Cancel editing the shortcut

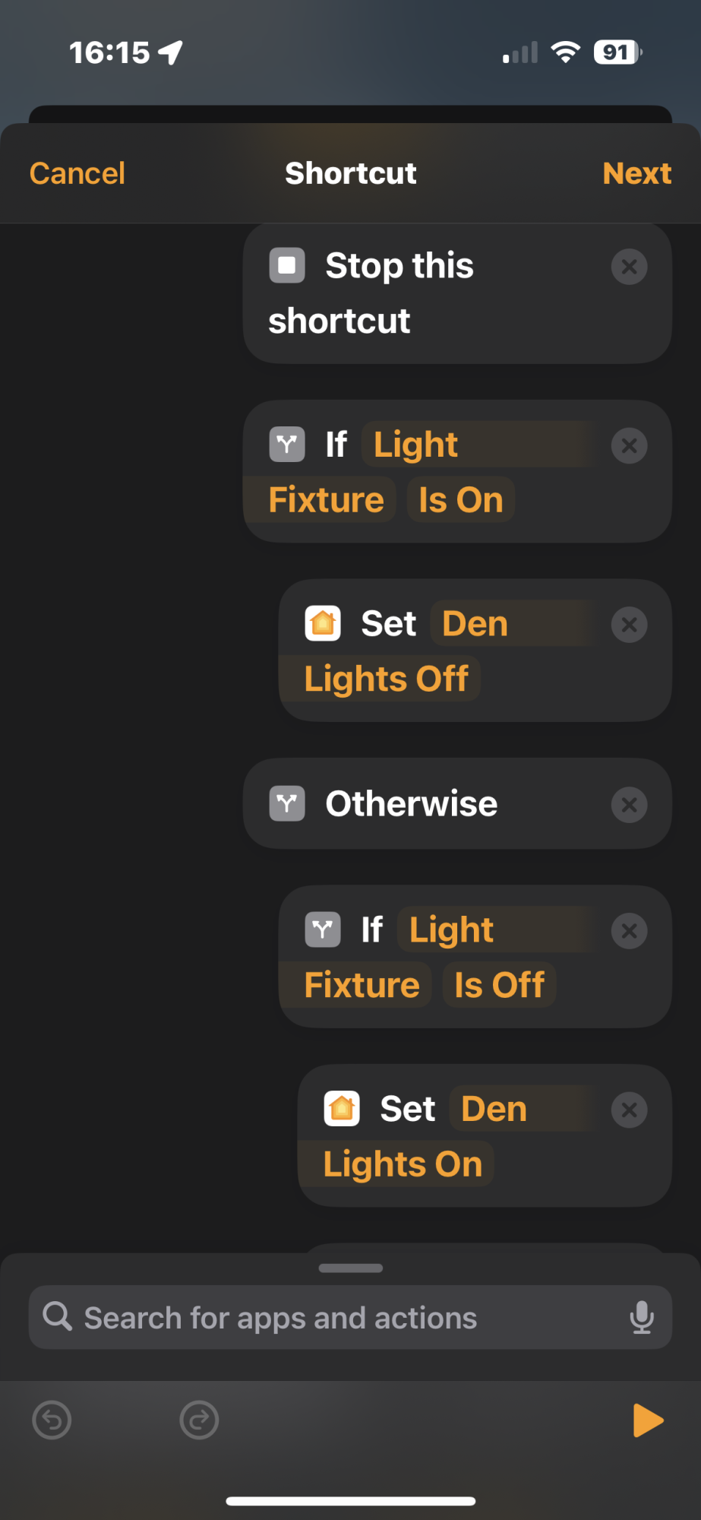tap(77, 173)
